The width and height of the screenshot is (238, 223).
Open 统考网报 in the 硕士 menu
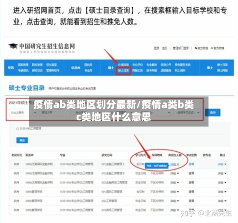click(x=152, y=70)
